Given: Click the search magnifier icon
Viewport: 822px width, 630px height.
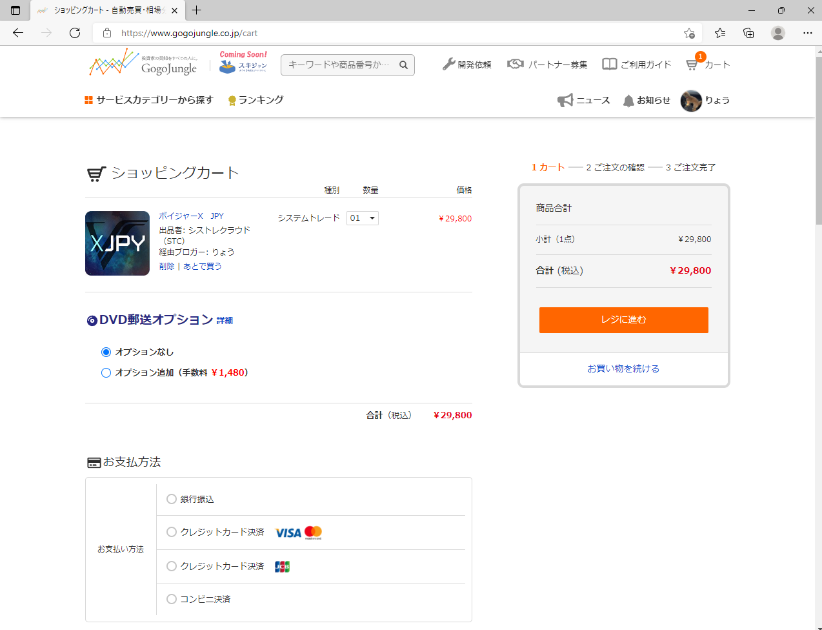Looking at the screenshot, I should [x=403, y=65].
